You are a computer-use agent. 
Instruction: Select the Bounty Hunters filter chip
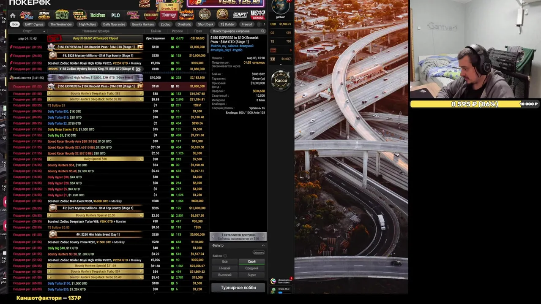[143, 24]
